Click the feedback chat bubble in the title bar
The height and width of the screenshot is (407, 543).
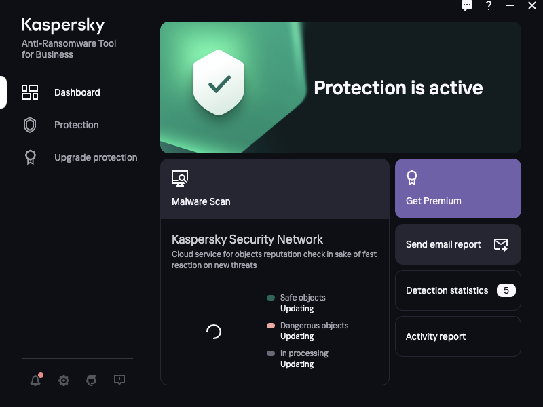pyautogui.click(x=467, y=6)
